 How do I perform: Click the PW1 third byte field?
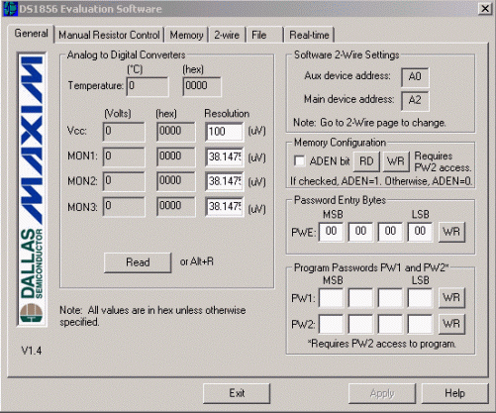[x=390, y=298]
